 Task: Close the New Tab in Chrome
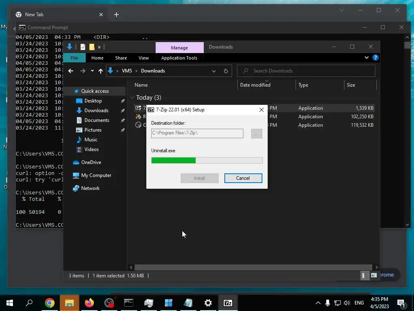[x=101, y=15]
